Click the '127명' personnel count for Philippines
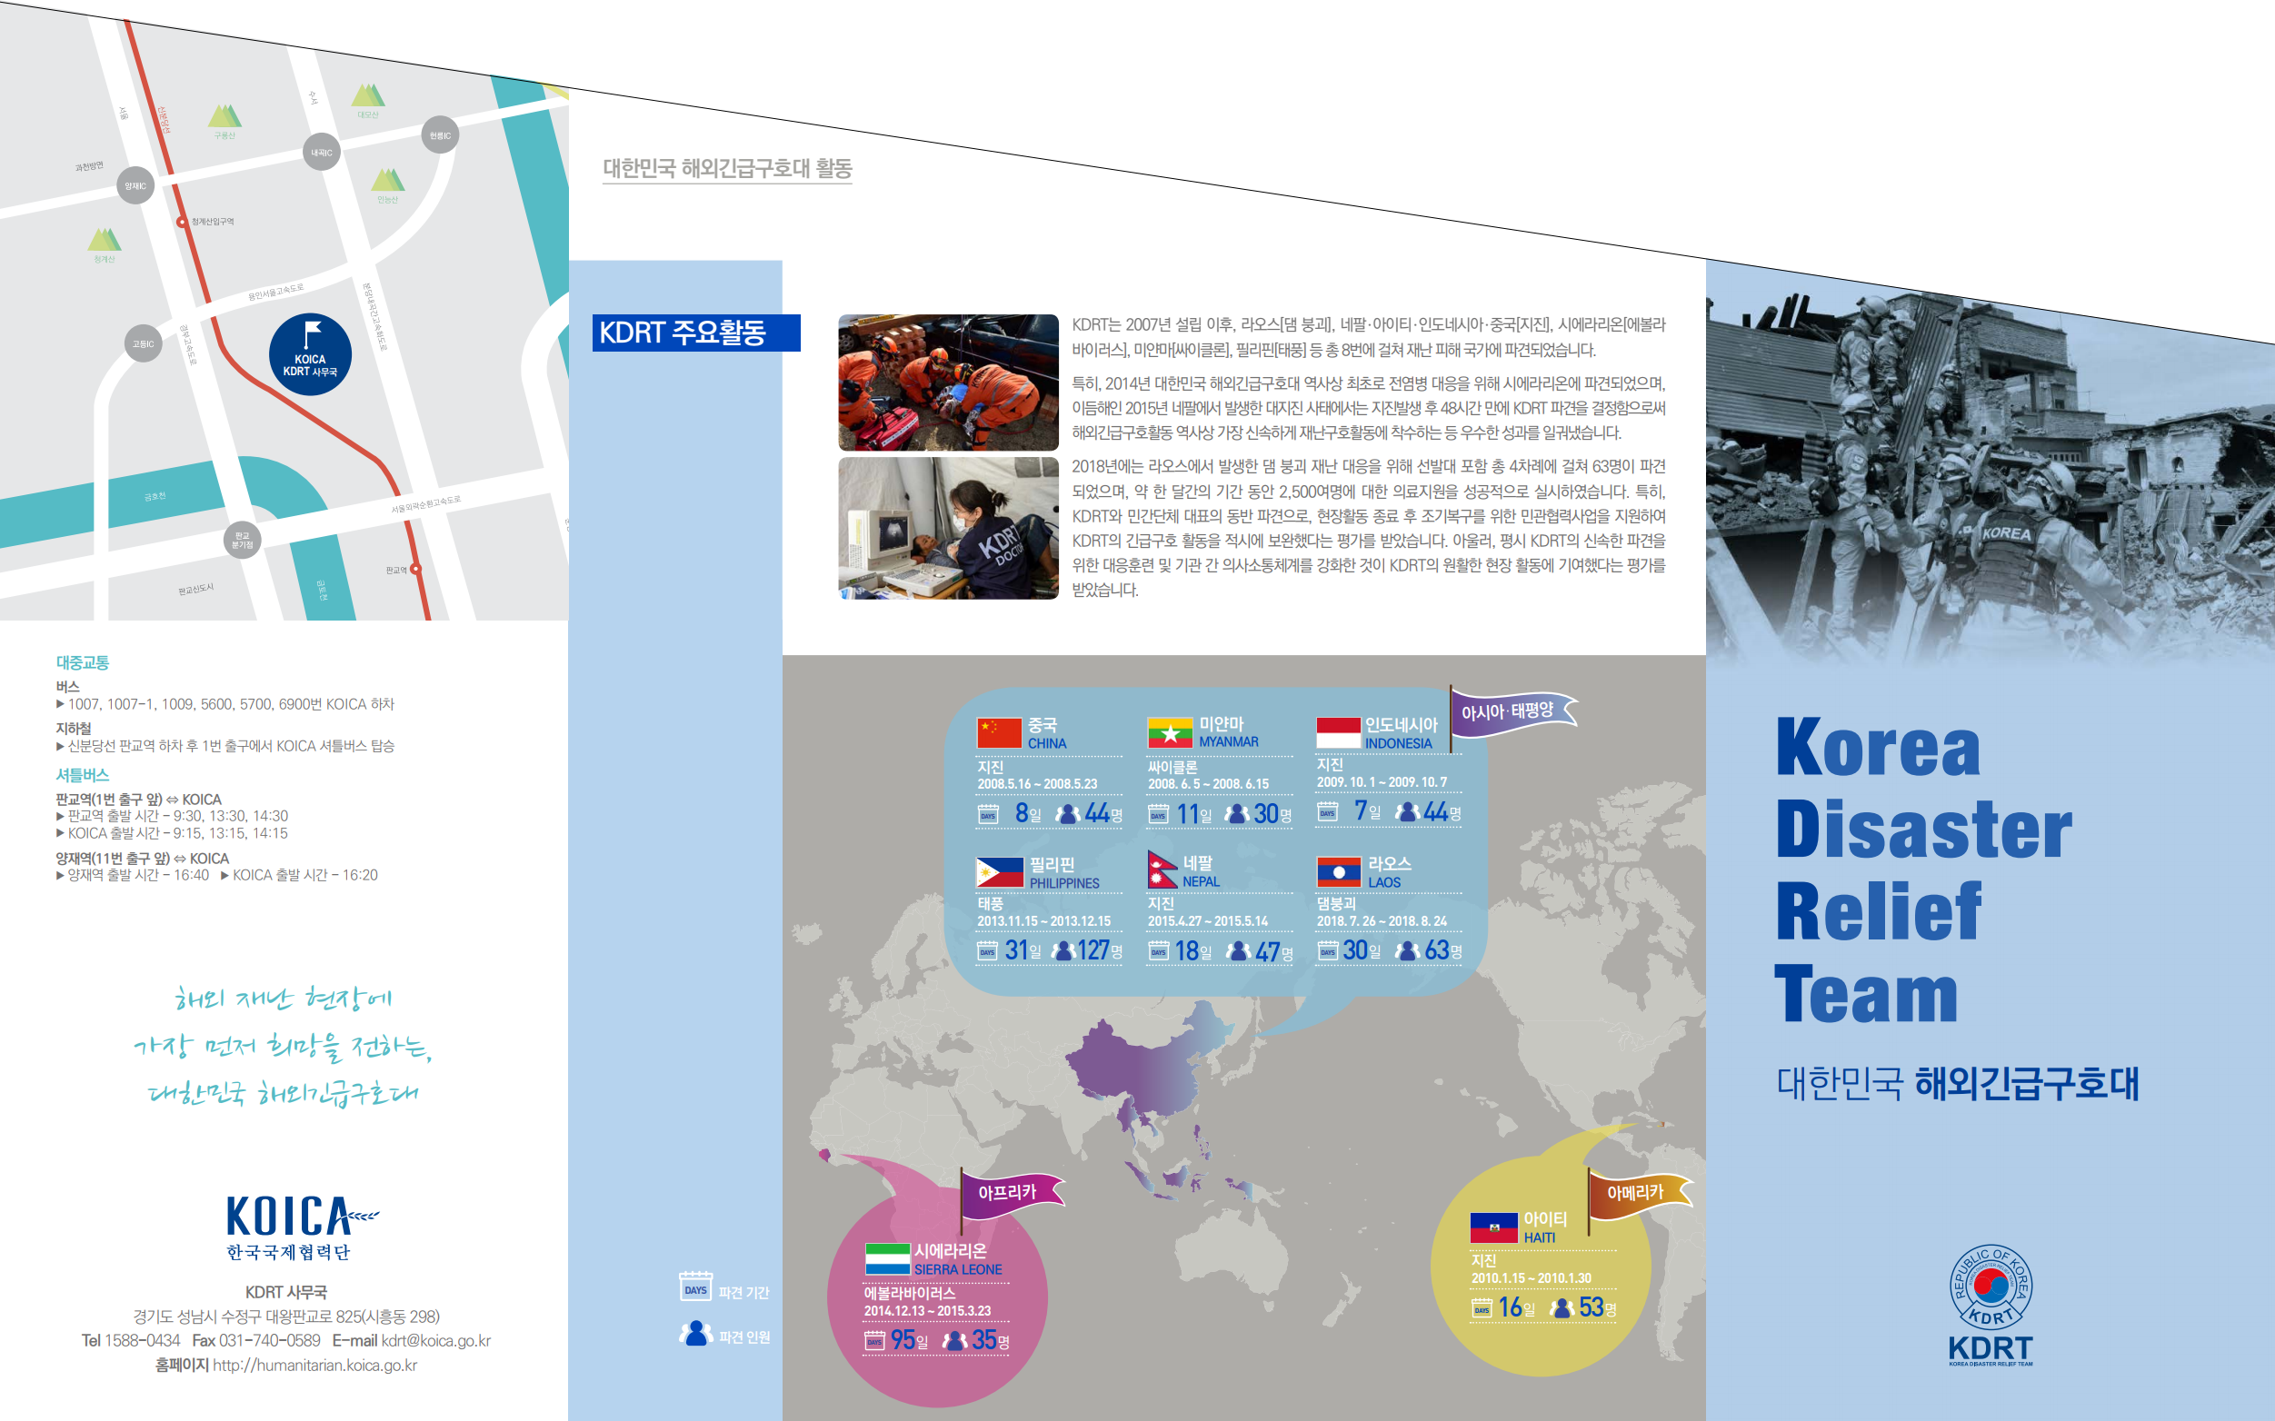Screen dimensions: 2275x1421 coord(1099,950)
